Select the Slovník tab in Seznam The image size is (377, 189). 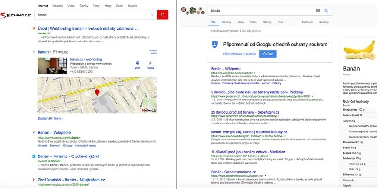(132, 6)
